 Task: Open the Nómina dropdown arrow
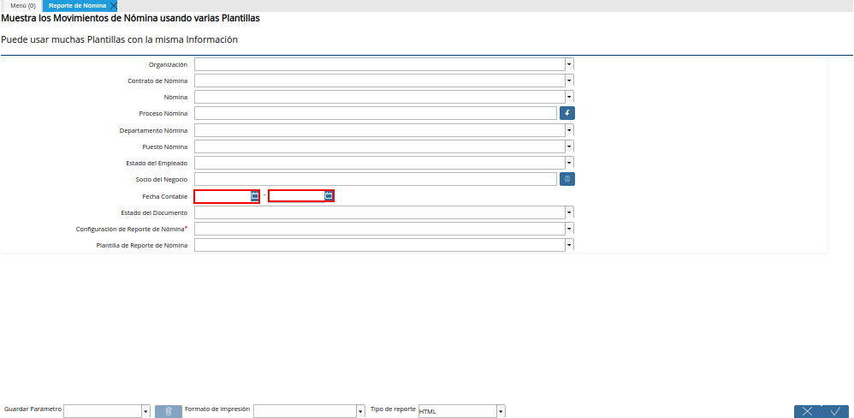click(569, 97)
